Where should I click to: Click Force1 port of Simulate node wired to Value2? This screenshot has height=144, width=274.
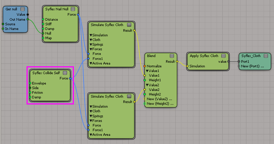point(89,130)
